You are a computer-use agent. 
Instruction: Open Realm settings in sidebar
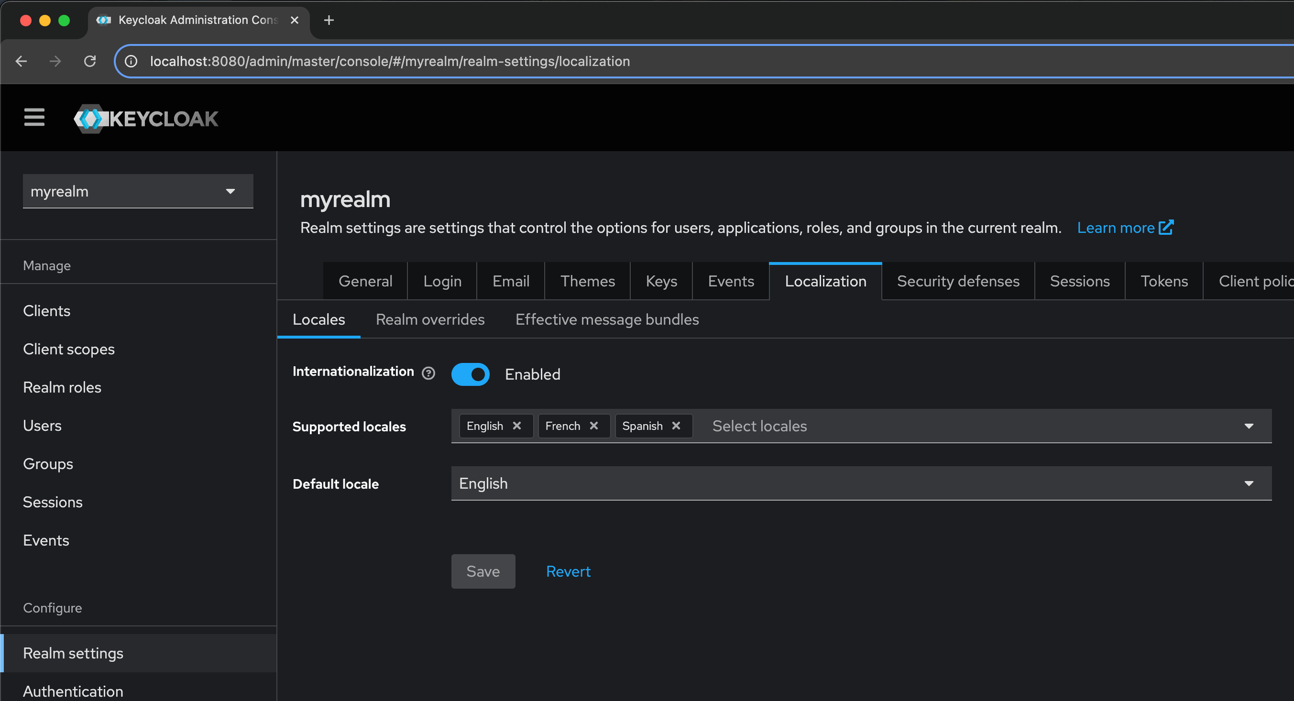(138, 653)
